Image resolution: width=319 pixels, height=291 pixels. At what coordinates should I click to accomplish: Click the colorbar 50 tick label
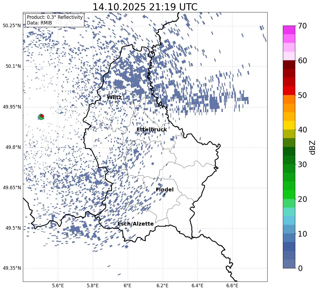[302, 95]
